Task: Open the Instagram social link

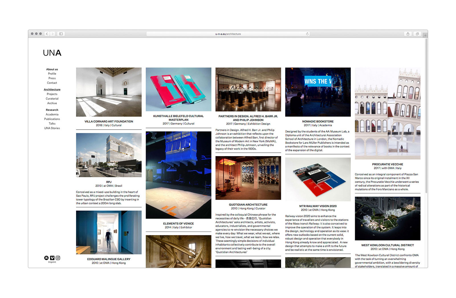Action: tap(58, 258)
